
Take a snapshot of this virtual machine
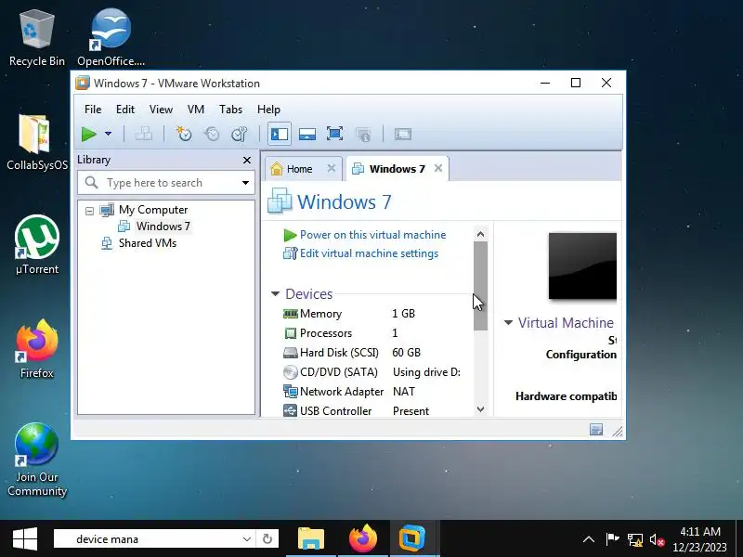(x=184, y=135)
